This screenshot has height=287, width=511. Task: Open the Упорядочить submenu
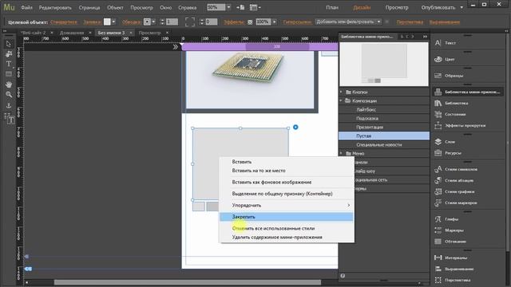pyautogui.click(x=287, y=206)
